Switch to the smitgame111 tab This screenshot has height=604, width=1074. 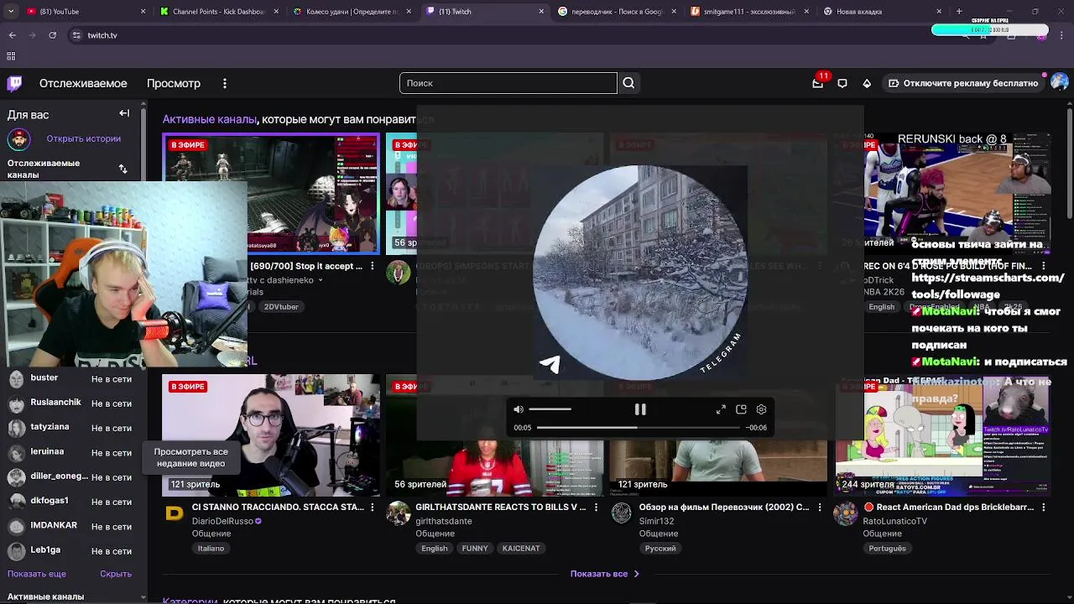(x=749, y=12)
